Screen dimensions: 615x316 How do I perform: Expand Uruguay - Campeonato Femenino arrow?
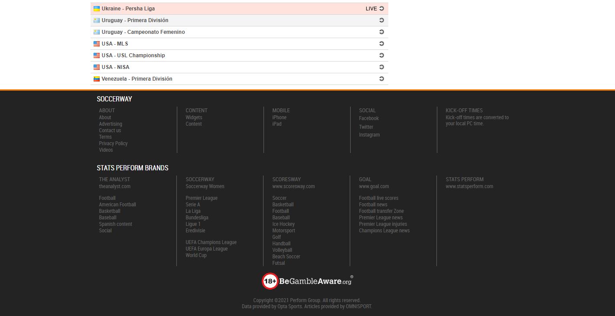click(x=381, y=32)
